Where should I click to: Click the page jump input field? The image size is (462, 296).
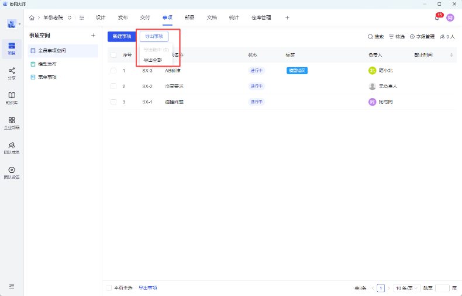(x=442, y=288)
